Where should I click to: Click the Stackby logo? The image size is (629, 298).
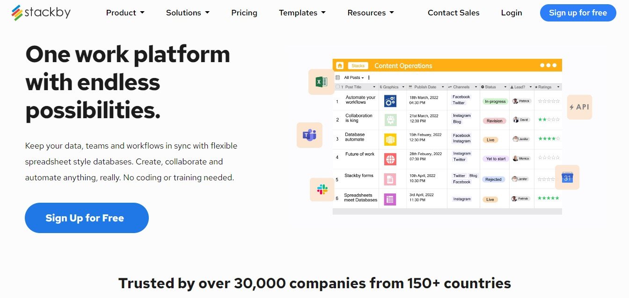click(41, 13)
